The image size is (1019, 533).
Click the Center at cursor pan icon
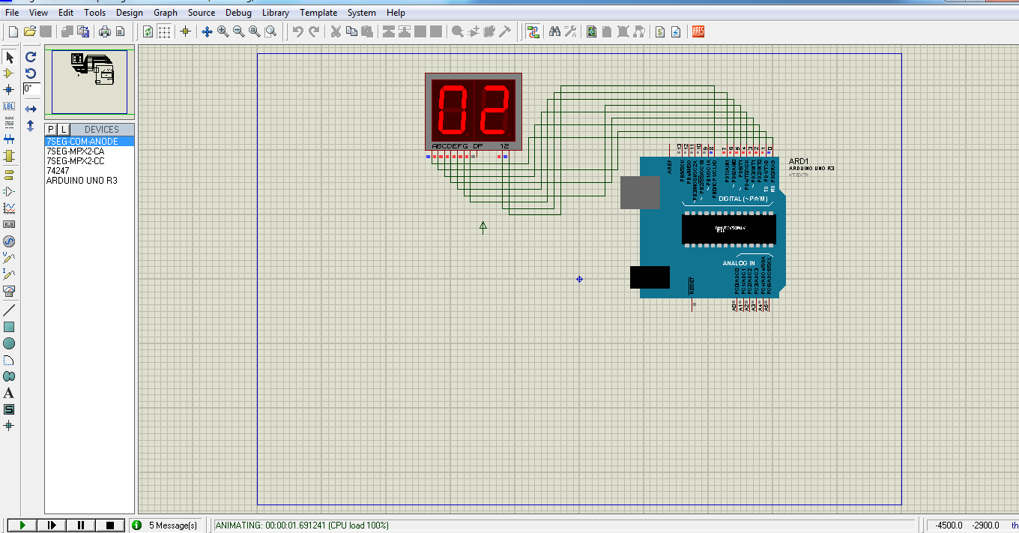coord(208,31)
